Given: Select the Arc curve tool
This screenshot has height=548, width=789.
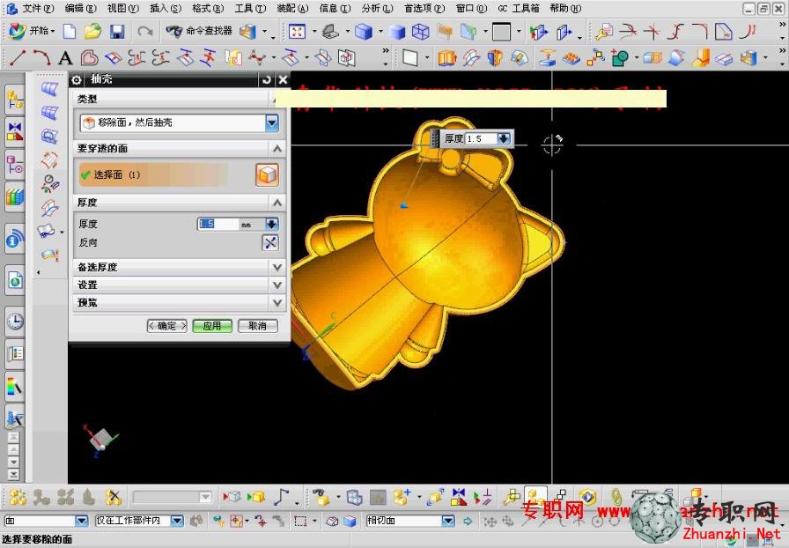Looking at the screenshot, I should 41,58.
